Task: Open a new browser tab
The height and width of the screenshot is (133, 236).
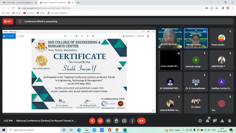Action: (78, 3)
